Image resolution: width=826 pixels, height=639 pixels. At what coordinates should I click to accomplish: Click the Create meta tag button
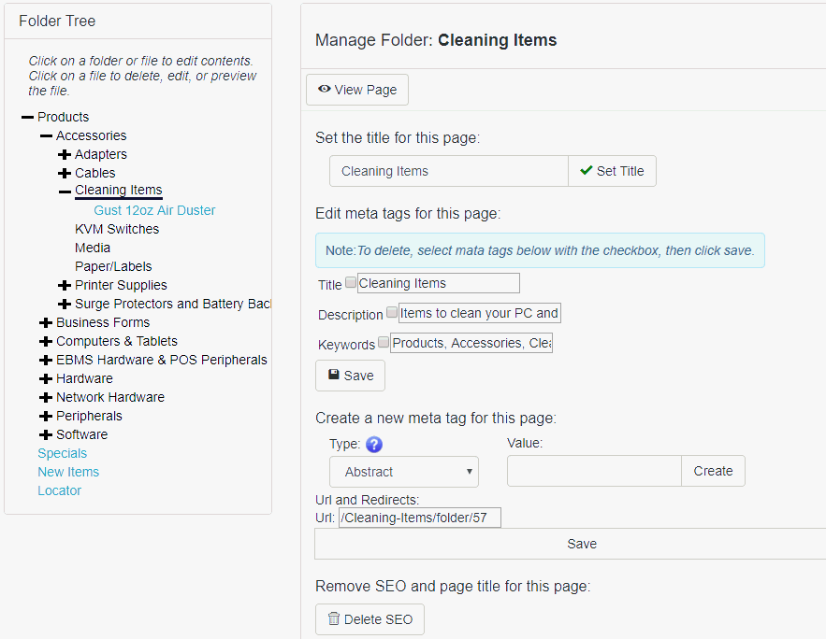713,472
